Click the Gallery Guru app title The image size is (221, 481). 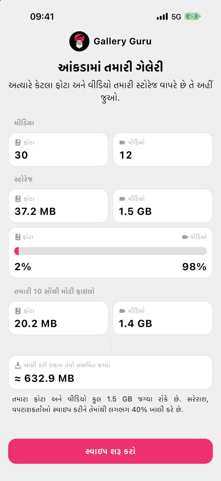(122, 41)
